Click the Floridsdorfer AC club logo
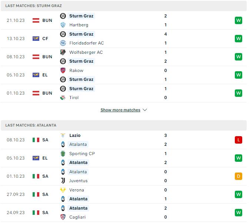 click(63, 43)
